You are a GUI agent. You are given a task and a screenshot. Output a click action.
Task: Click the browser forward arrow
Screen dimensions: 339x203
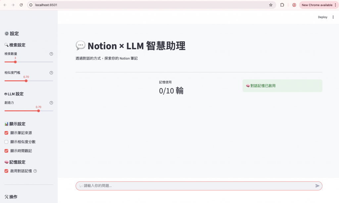pyautogui.click(x=13, y=5)
